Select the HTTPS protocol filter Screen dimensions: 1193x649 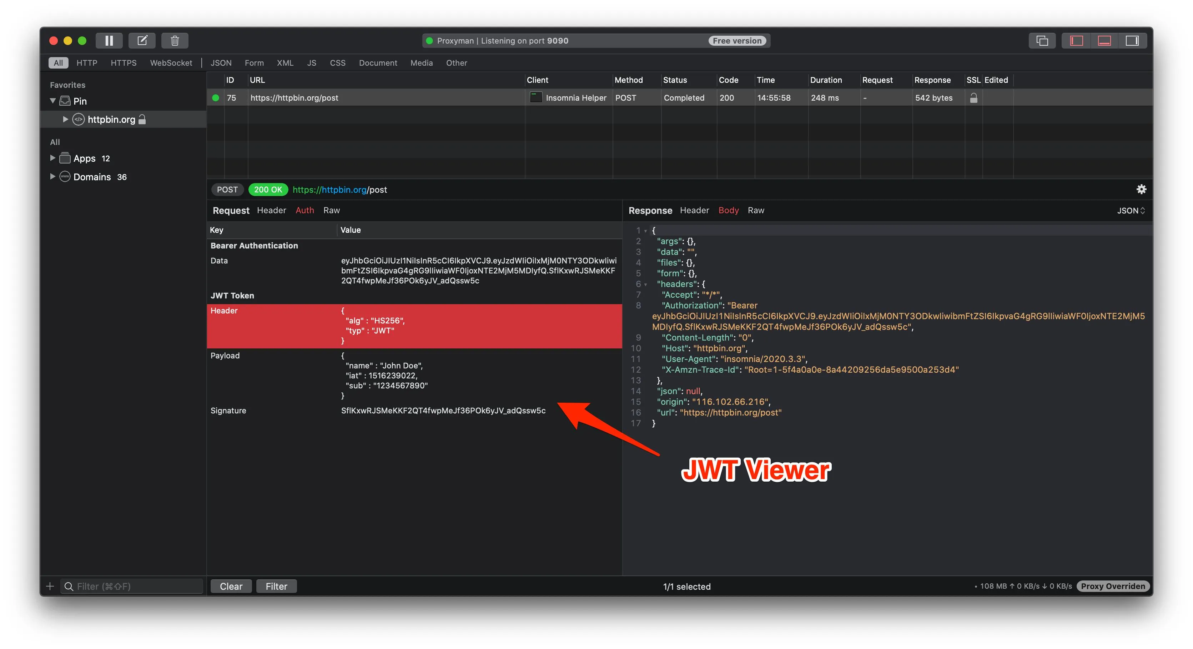pyautogui.click(x=123, y=63)
